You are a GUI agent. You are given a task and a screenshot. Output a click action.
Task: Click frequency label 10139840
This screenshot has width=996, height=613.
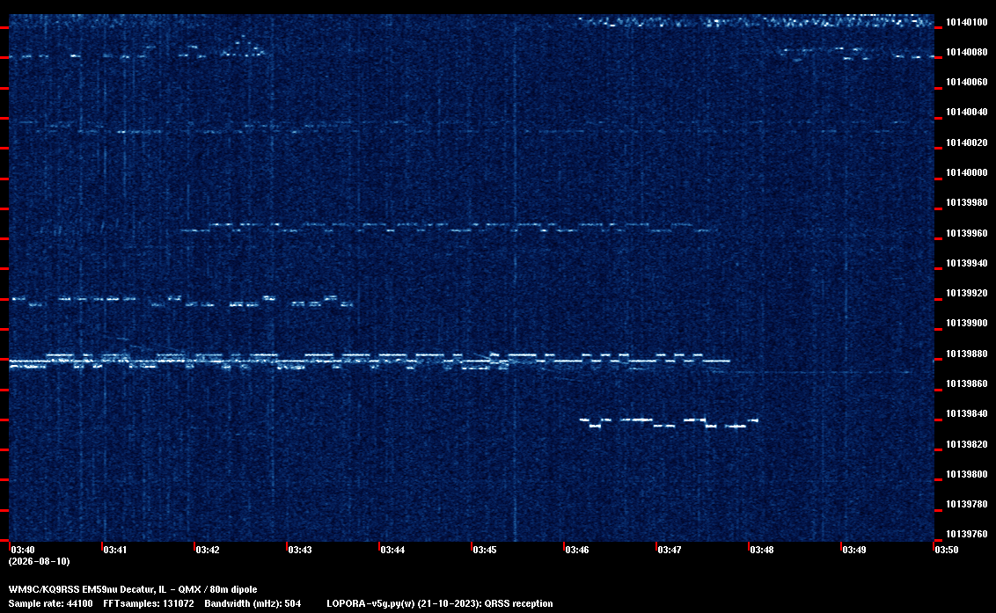tap(967, 413)
